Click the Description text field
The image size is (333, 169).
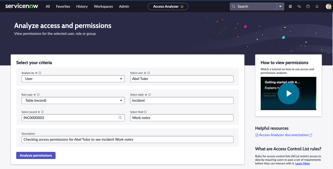[x=127, y=139]
